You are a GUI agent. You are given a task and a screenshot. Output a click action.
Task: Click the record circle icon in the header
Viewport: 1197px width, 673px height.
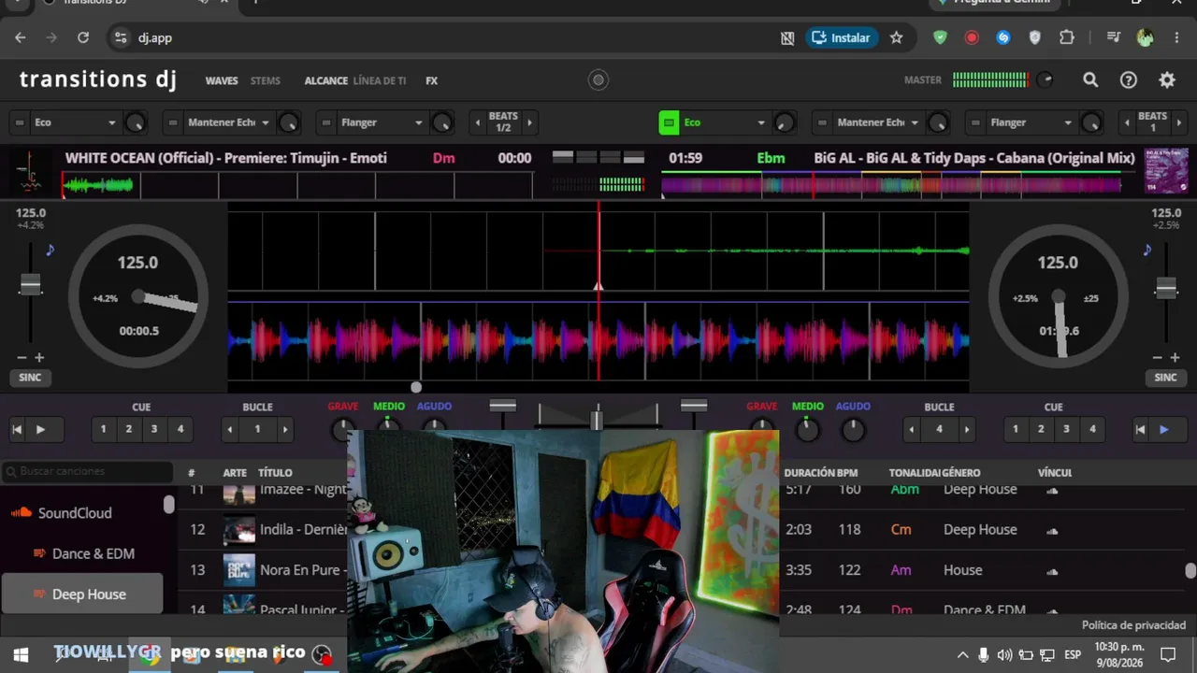tap(598, 80)
